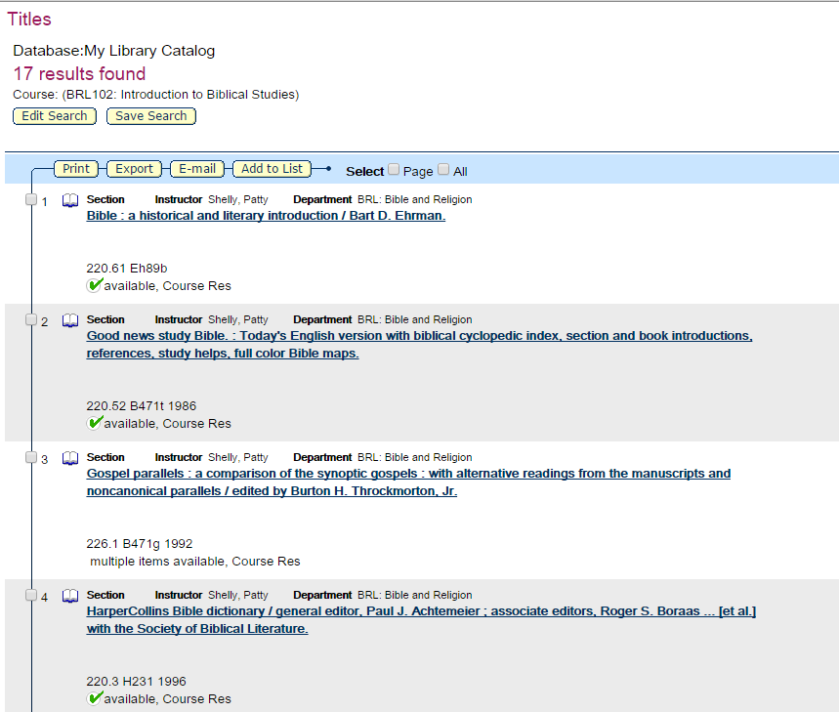Click the book icon beside the HarperCollins Bible dictionary
Viewport: 839px width, 712px height.
[69, 595]
